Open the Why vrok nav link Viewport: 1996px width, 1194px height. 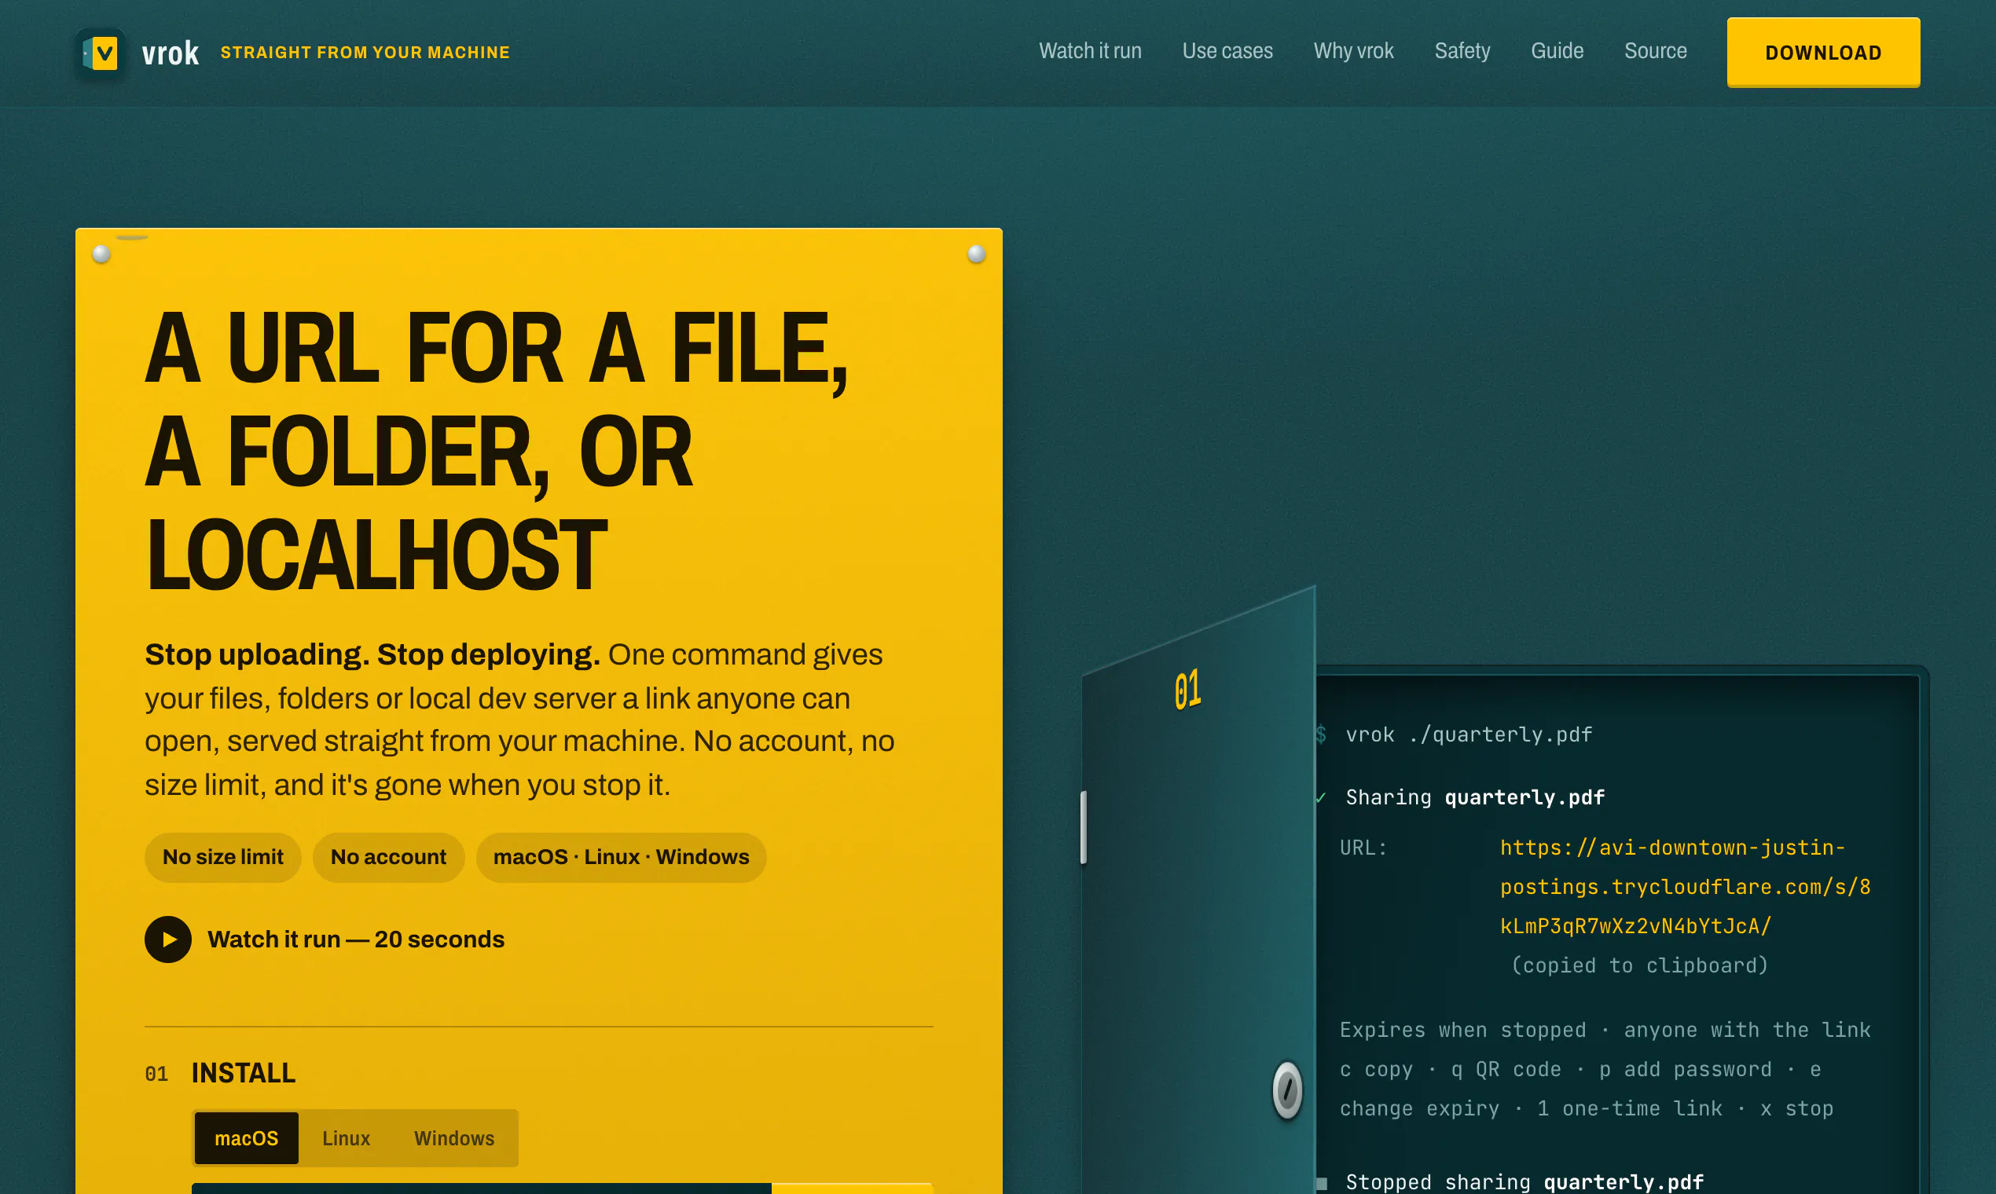coord(1353,51)
